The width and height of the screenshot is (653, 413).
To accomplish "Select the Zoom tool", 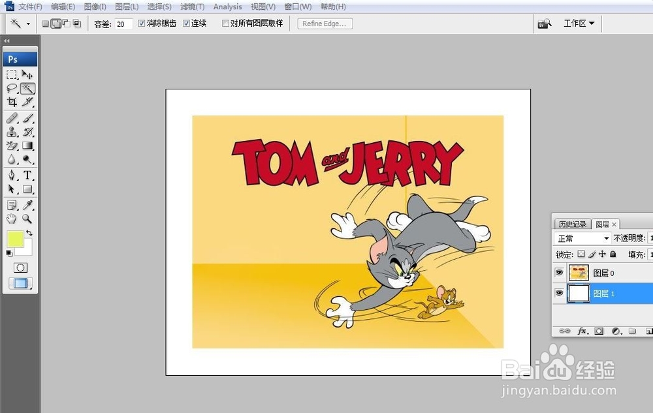I will click(x=27, y=219).
